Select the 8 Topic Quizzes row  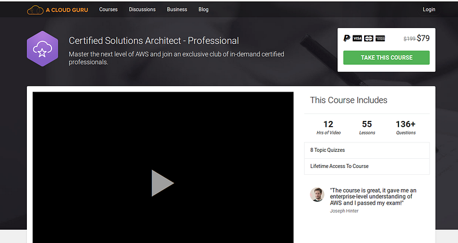click(367, 150)
